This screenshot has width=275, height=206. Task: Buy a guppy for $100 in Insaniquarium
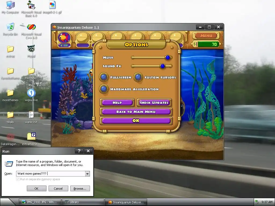point(64,39)
